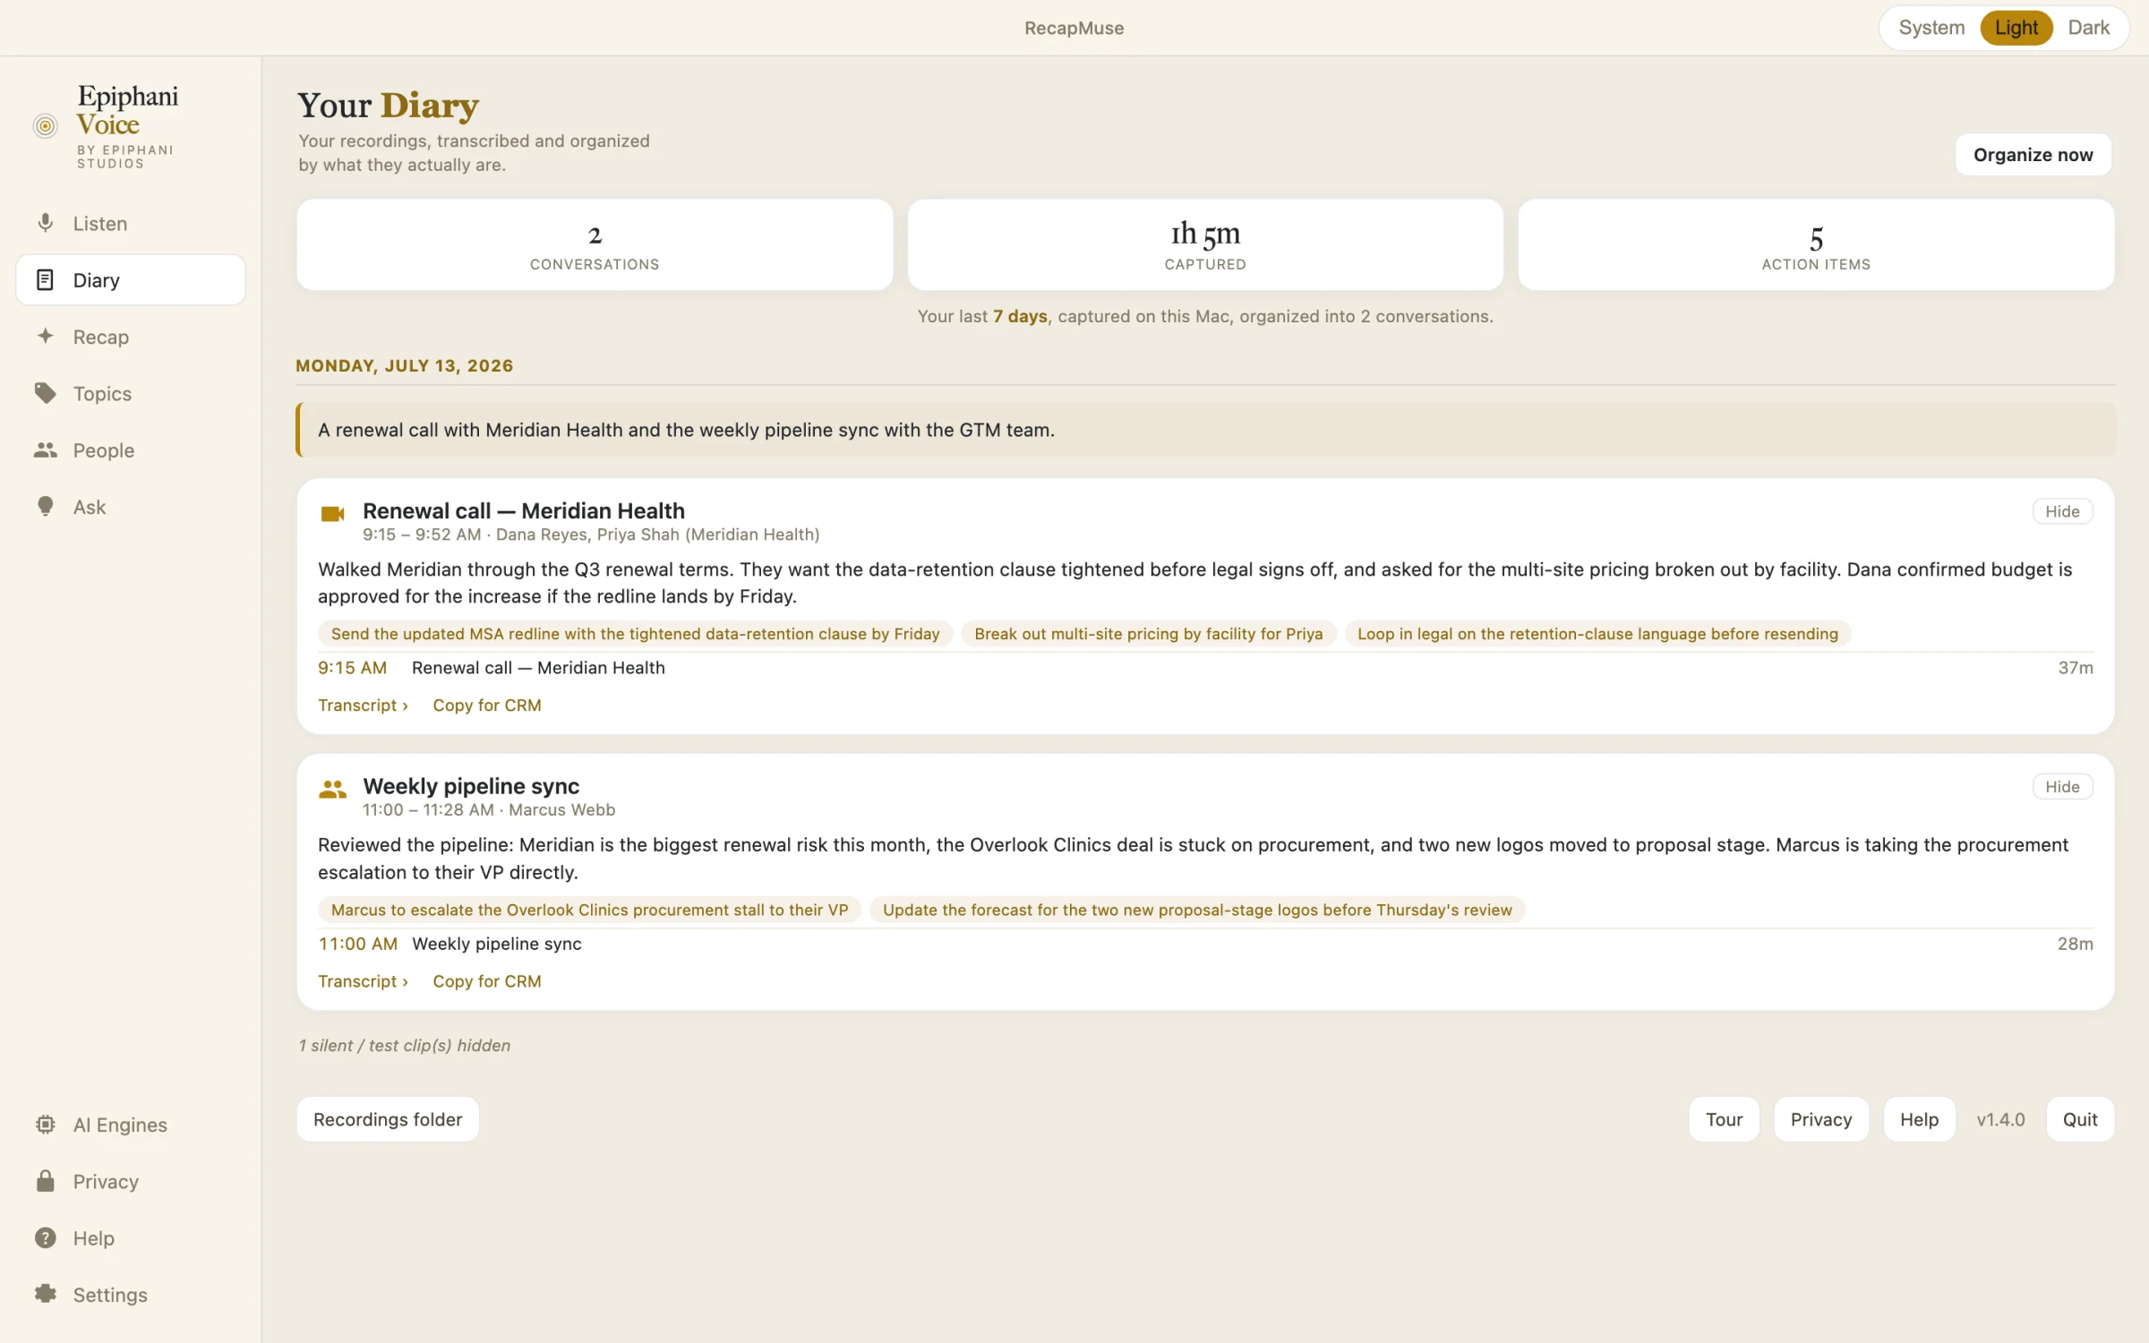The height and width of the screenshot is (1343, 2149).
Task: Click the People group icon in sidebar
Action: [x=45, y=449]
